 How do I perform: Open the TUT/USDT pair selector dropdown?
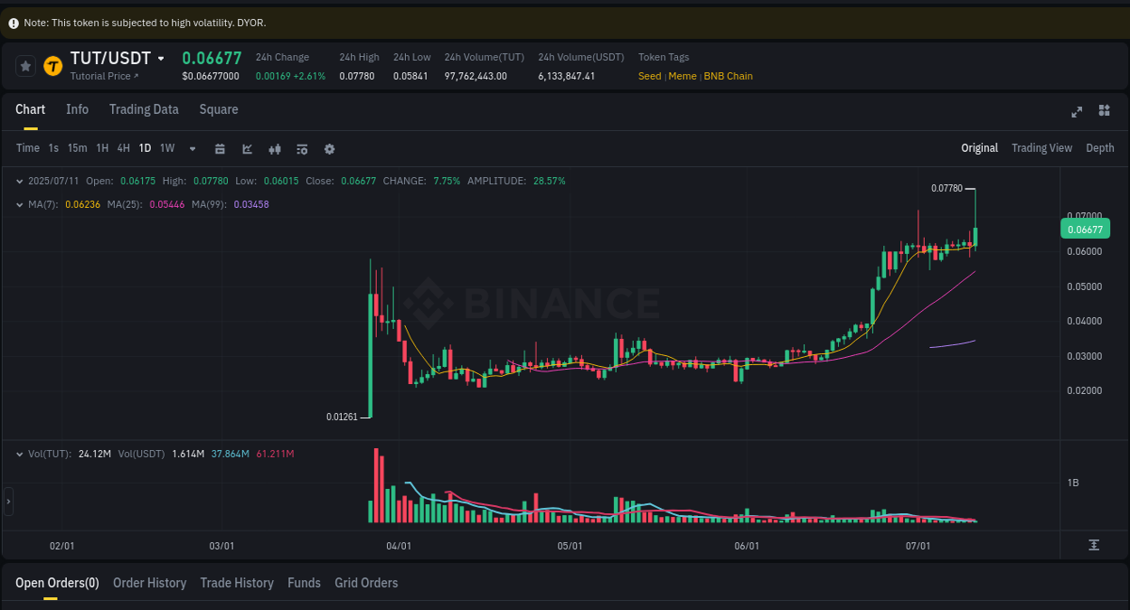tap(162, 58)
